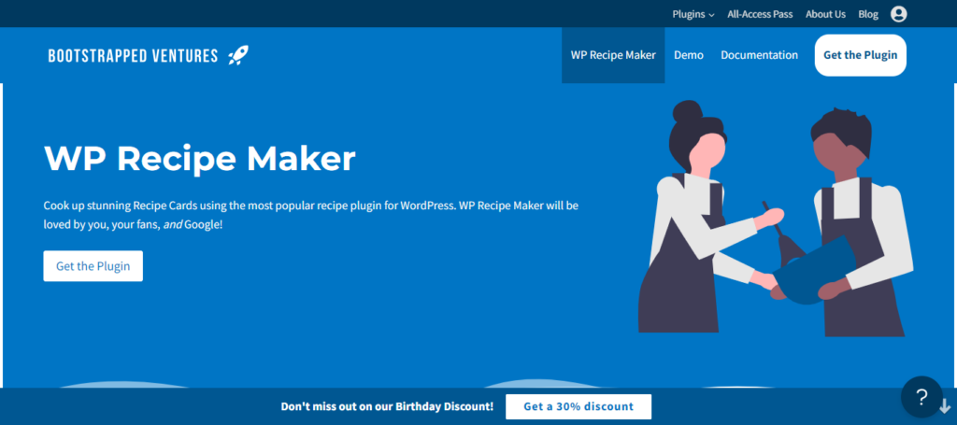Select the WP Recipe Maker tab
The image size is (957, 425).
tap(613, 55)
